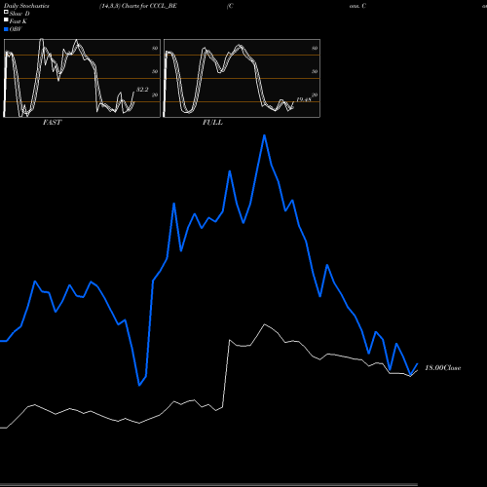
Task: Select the FULL chart label
Action: pyautogui.click(x=212, y=123)
